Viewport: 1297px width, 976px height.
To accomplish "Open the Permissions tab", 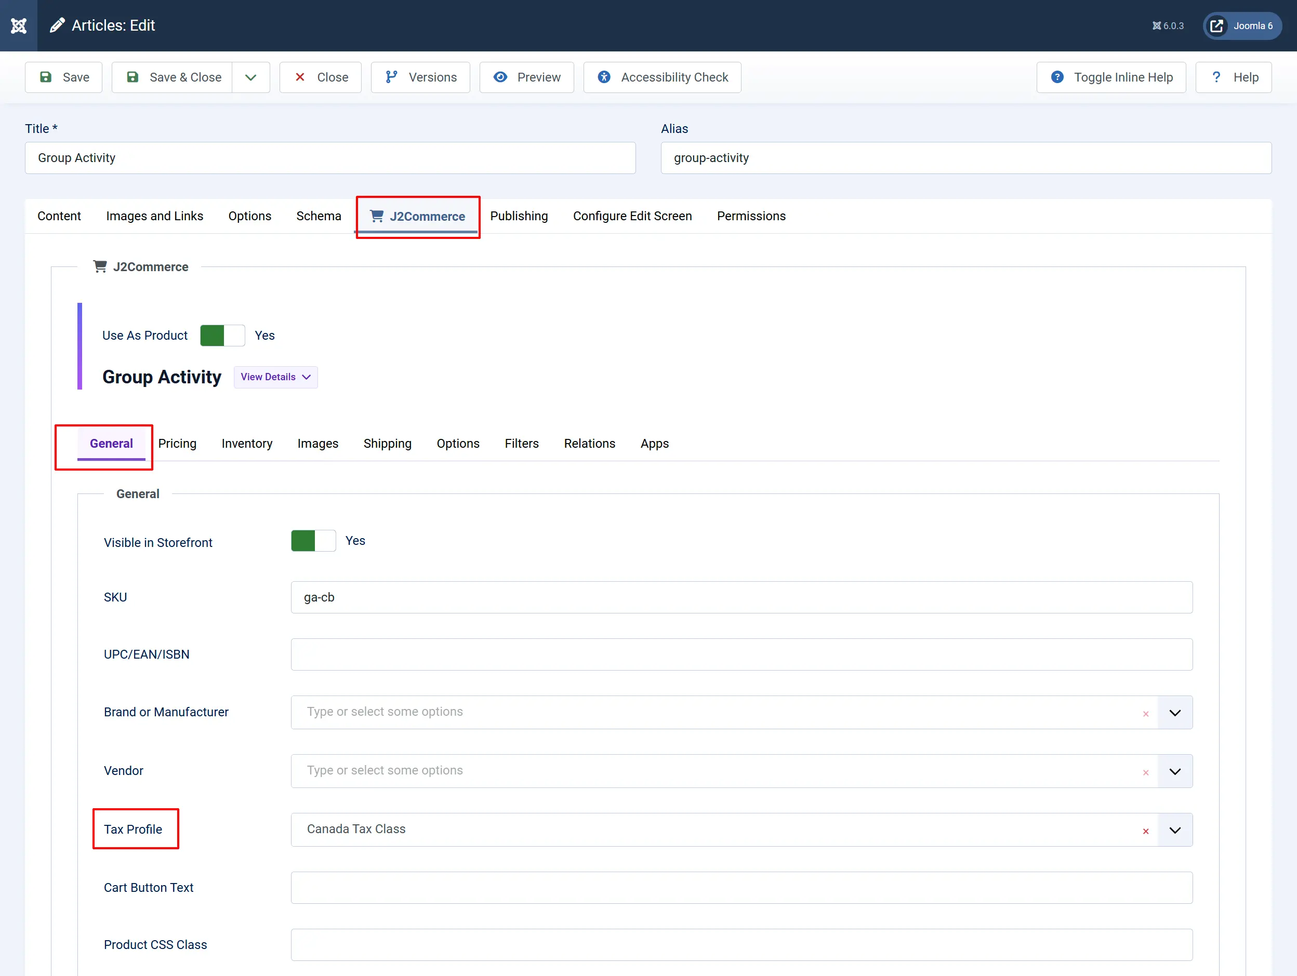I will [x=751, y=216].
